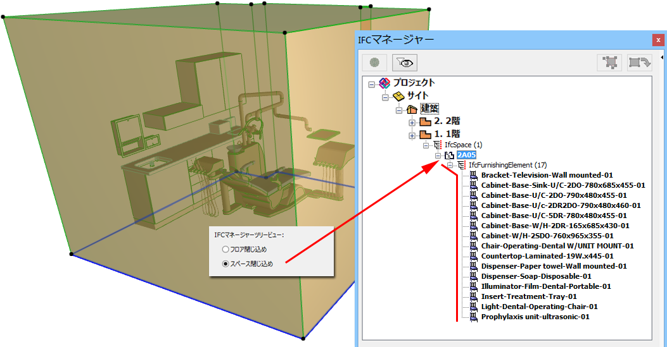667x347 pixels.
Task: Select Insert-Treatment-Tray-01
Action: pyautogui.click(x=529, y=296)
